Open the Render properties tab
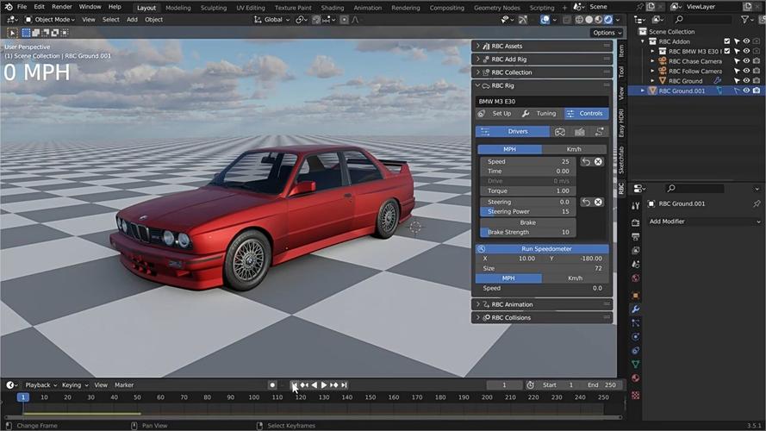 pyautogui.click(x=636, y=223)
